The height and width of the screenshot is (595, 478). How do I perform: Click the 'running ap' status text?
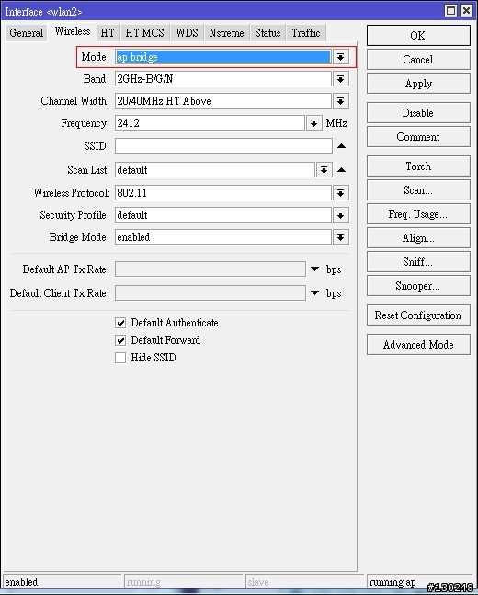tap(393, 582)
